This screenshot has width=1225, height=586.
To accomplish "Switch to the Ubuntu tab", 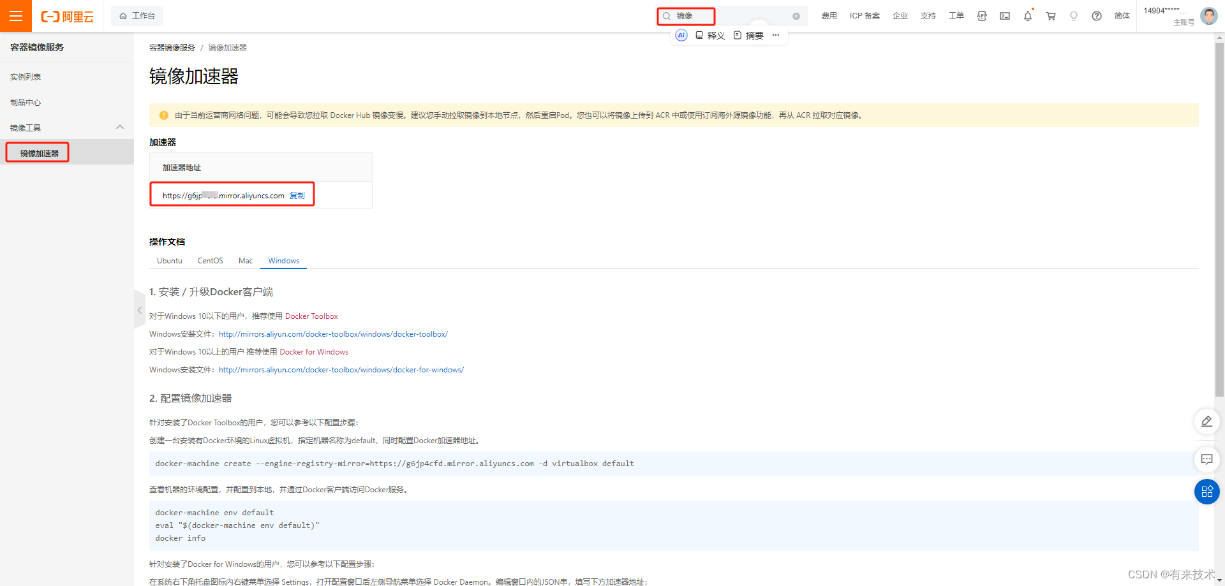I will coord(170,261).
